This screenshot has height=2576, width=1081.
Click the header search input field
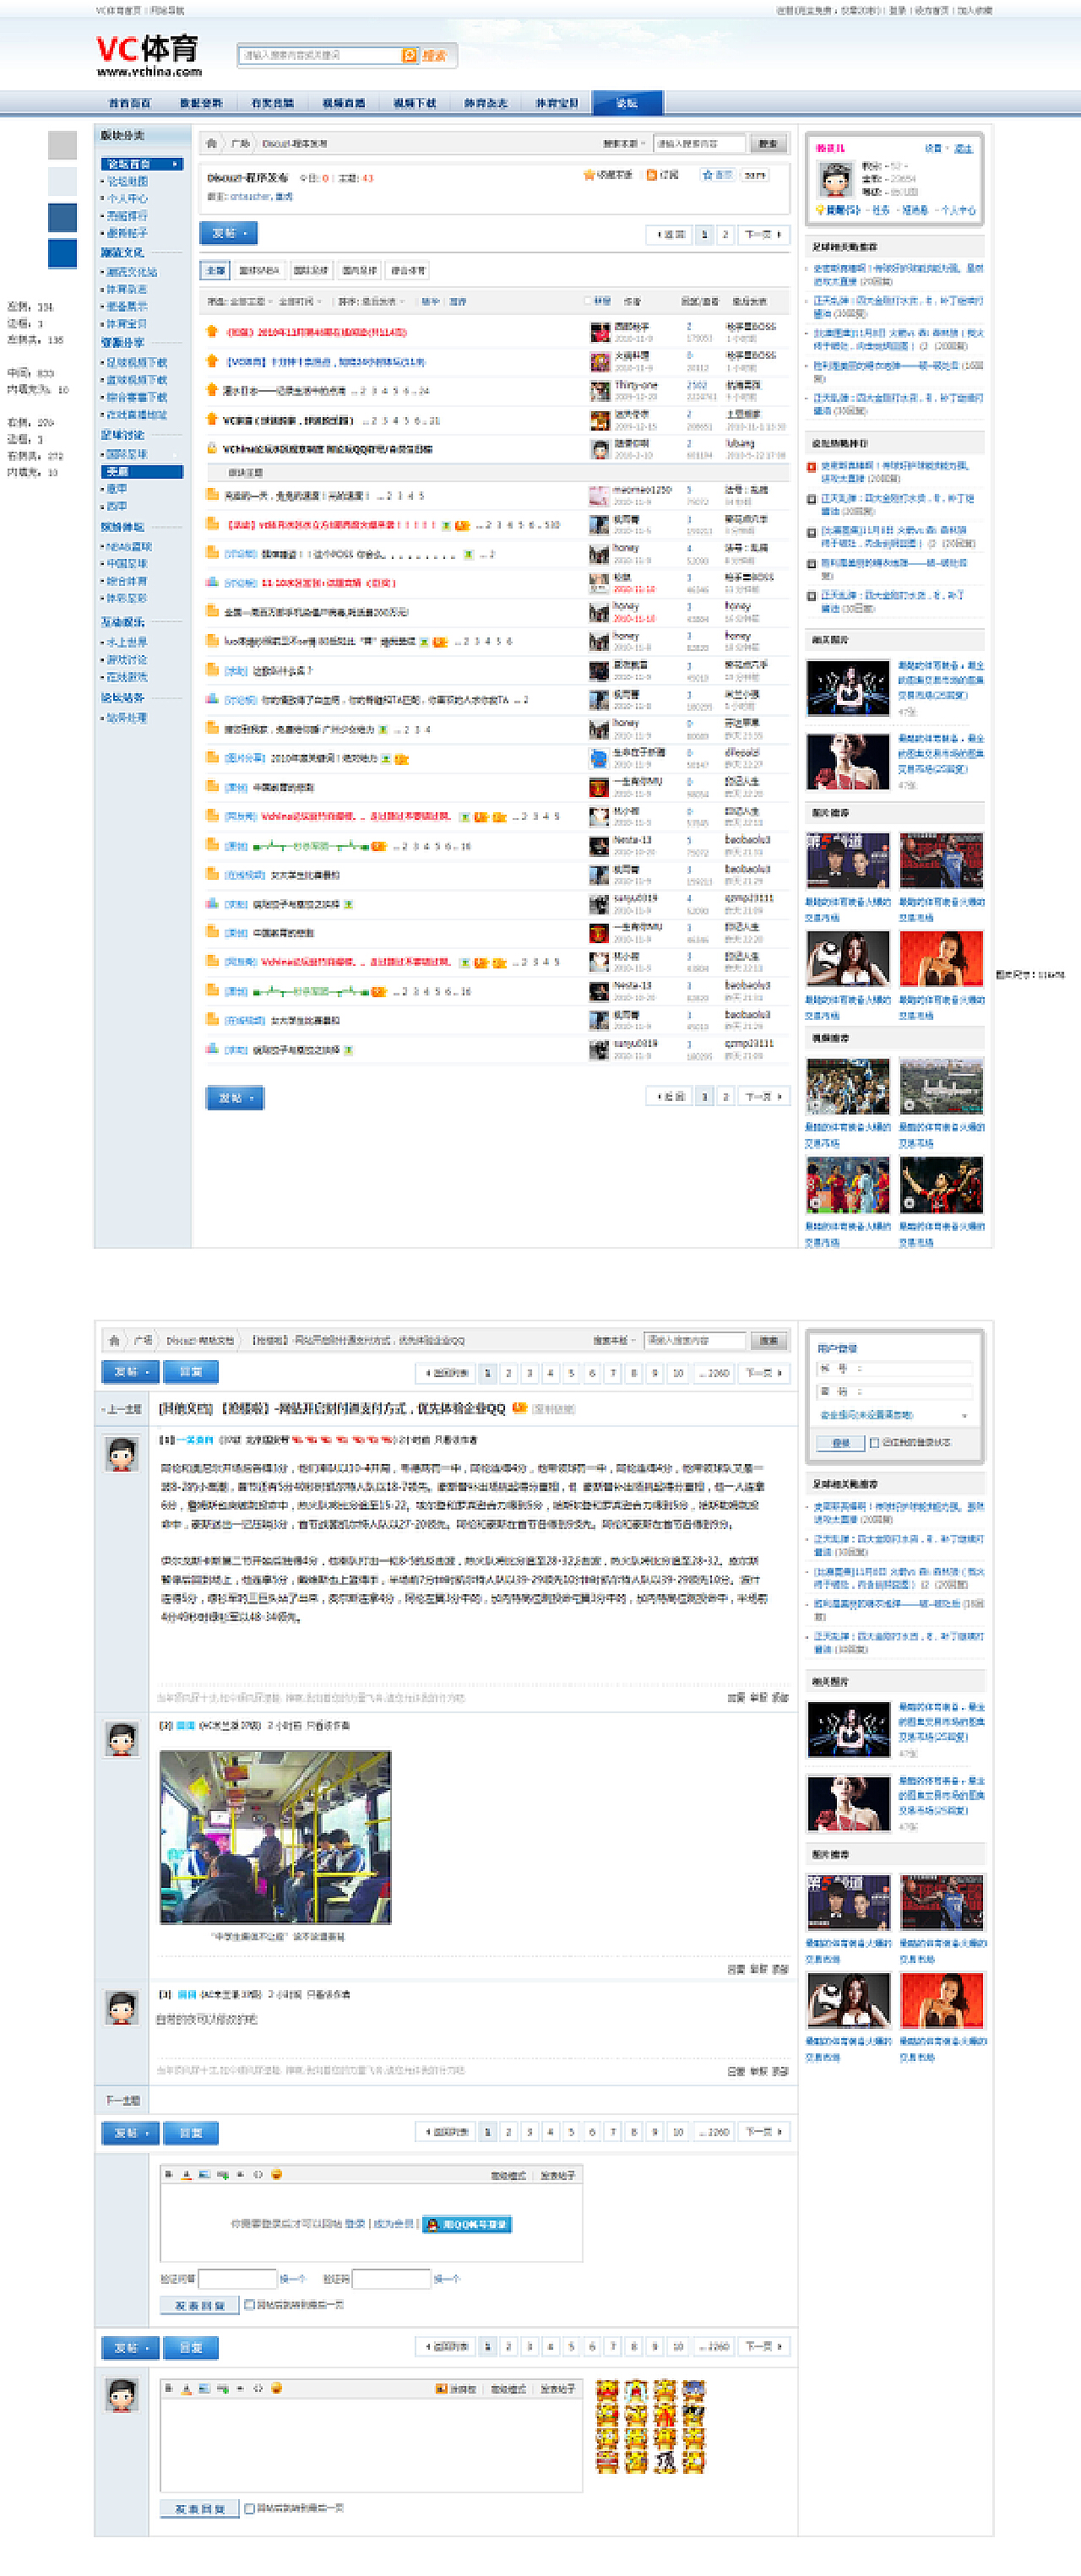(320, 55)
